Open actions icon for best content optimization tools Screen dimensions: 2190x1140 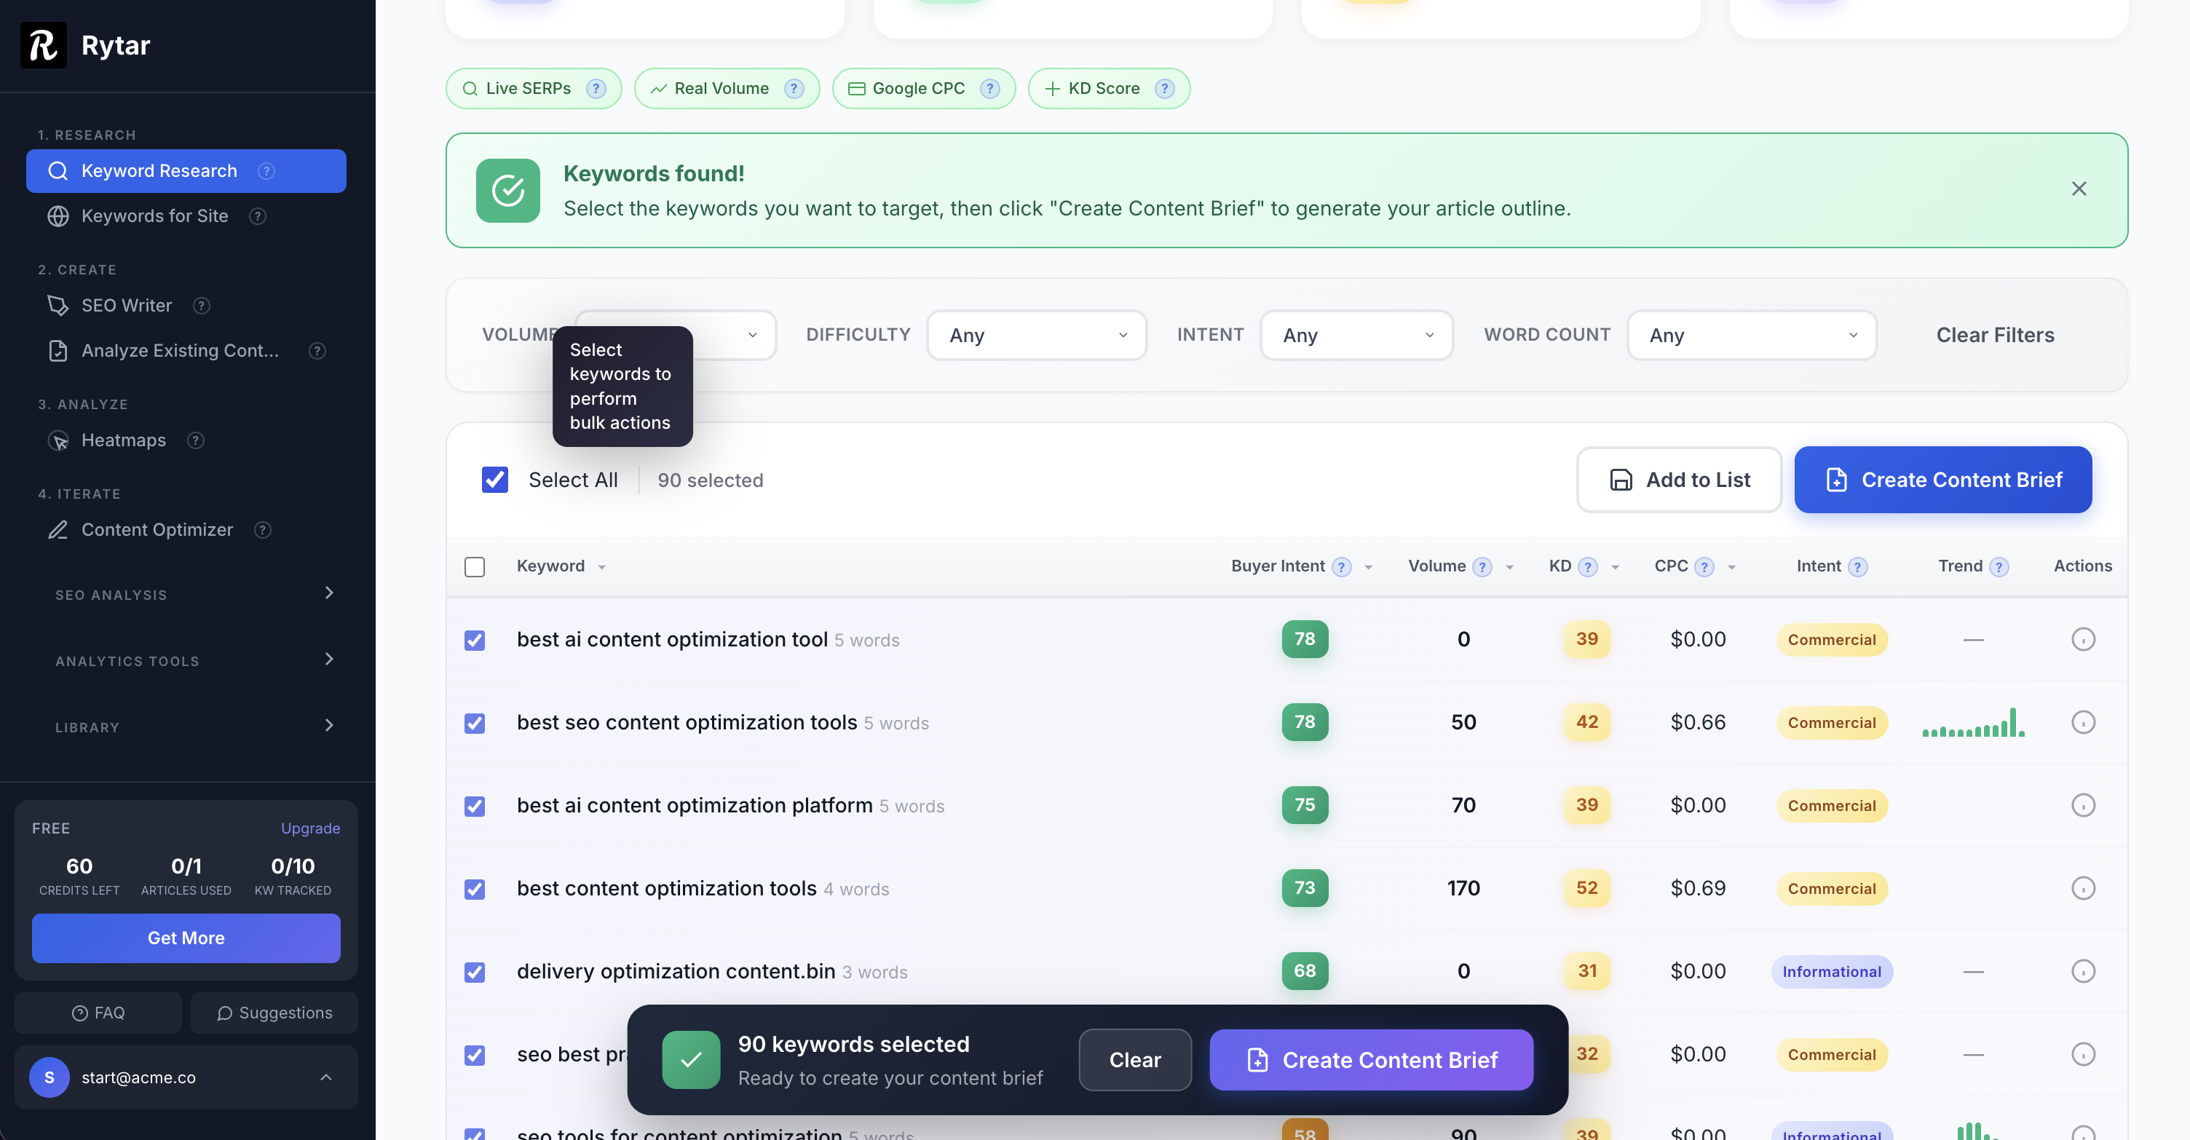tap(2082, 888)
